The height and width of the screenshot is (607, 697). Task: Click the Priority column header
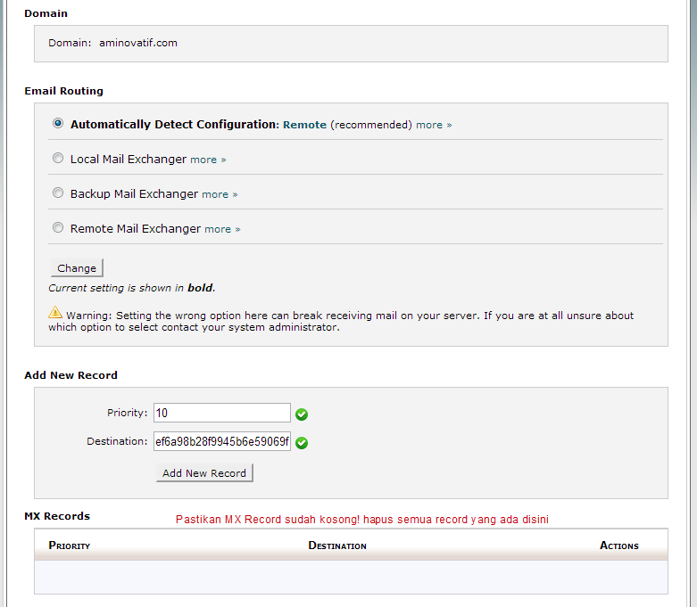[x=70, y=545]
